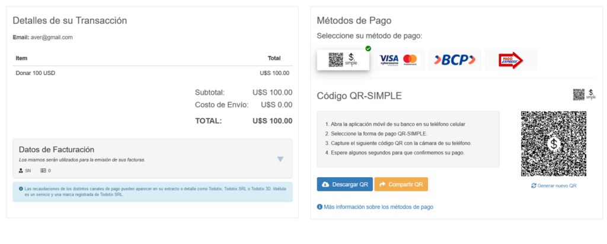Expand the Datos de Facturación panel arrow

pos(280,159)
